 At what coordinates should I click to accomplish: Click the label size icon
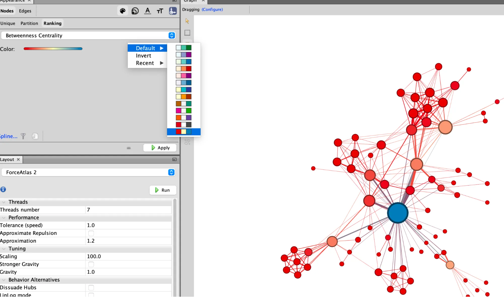click(160, 11)
